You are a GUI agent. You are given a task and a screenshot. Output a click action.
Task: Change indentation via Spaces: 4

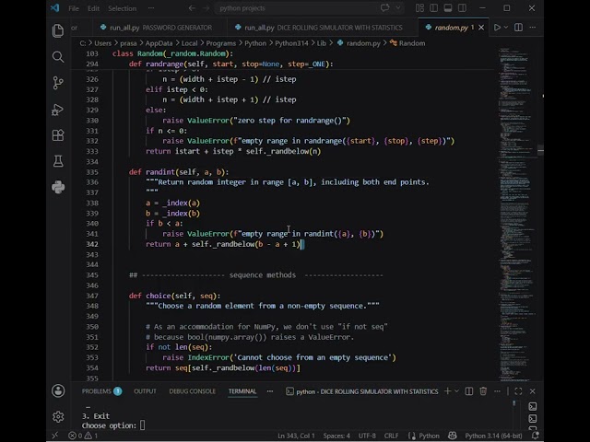pos(336,436)
